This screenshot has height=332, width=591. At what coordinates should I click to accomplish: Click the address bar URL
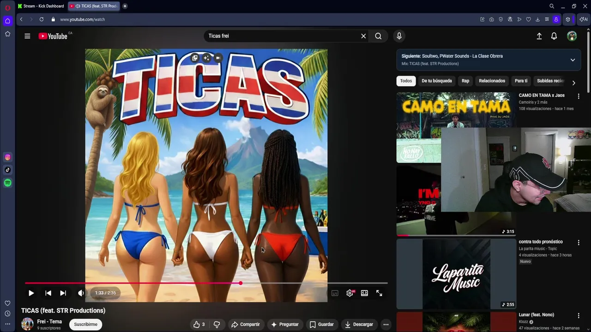(83, 19)
